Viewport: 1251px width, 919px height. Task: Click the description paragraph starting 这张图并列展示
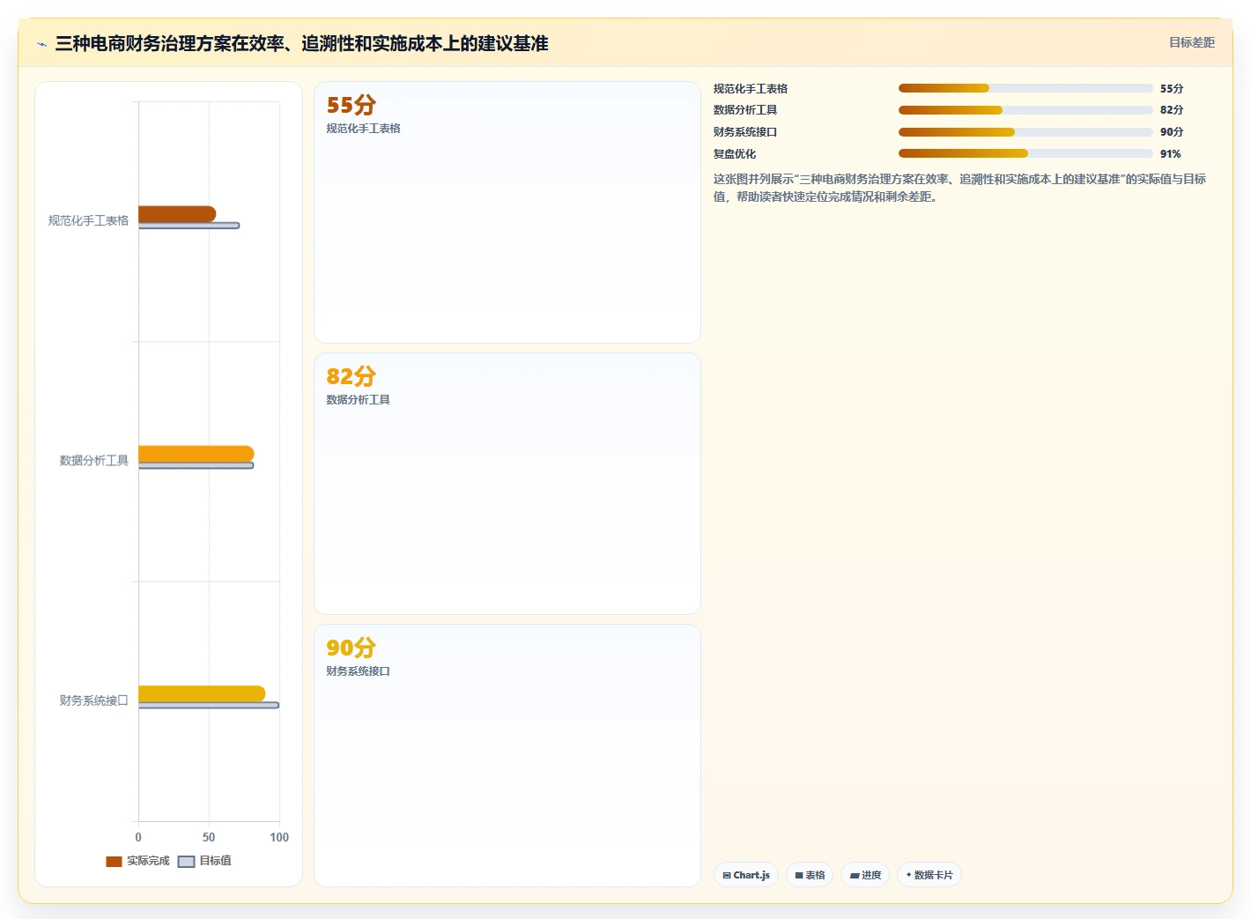[x=960, y=188]
